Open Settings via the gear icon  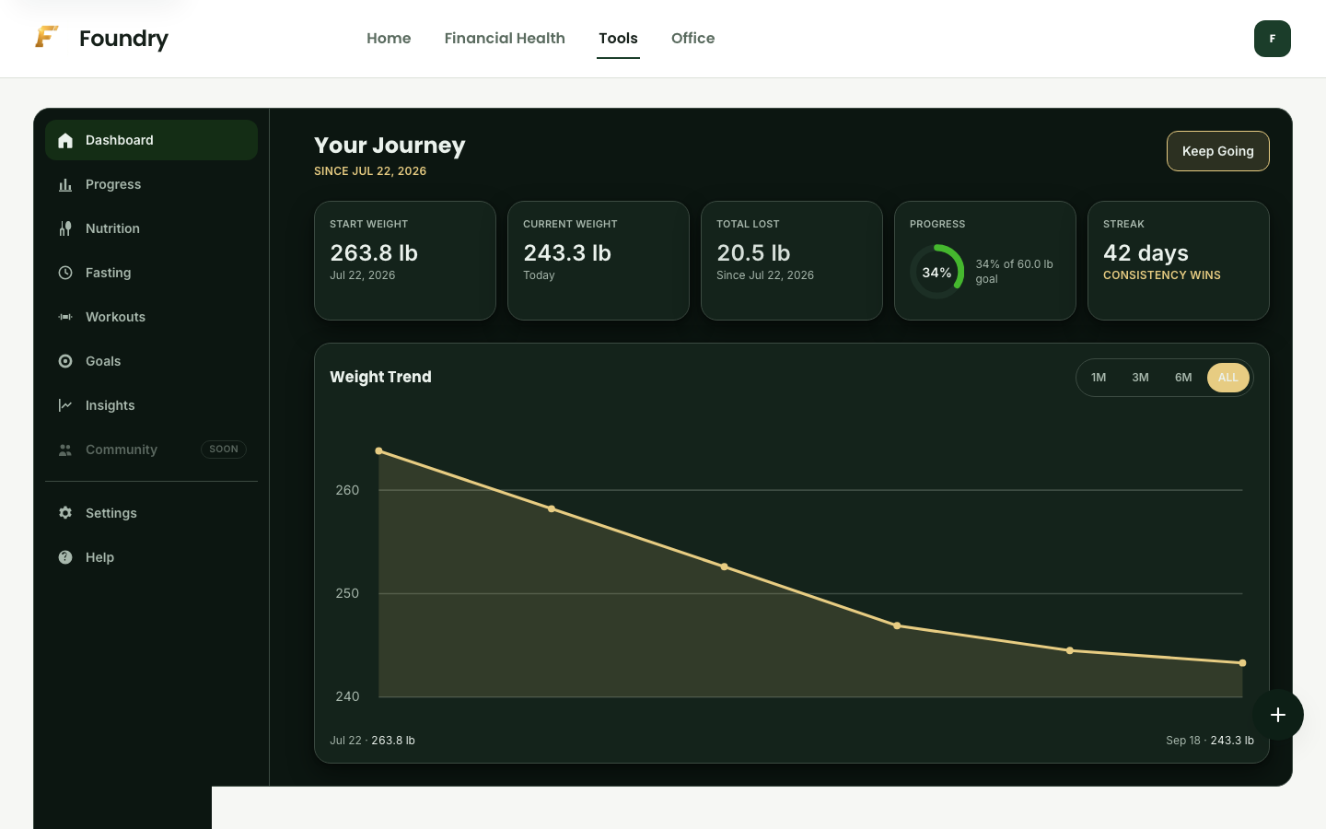(x=65, y=513)
